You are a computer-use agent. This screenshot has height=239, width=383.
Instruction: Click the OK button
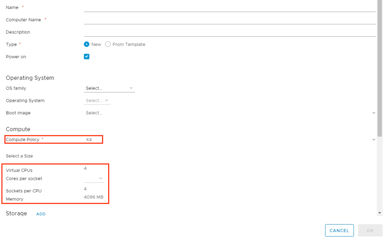coord(370,231)
